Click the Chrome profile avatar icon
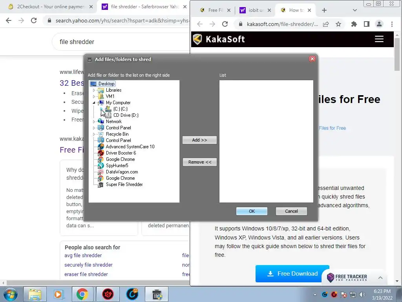The width and height of the screenshot is (402, 302). (x=379, y=24)
